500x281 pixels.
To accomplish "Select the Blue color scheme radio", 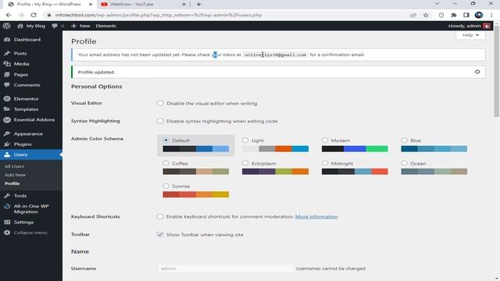I will [404, 140].
